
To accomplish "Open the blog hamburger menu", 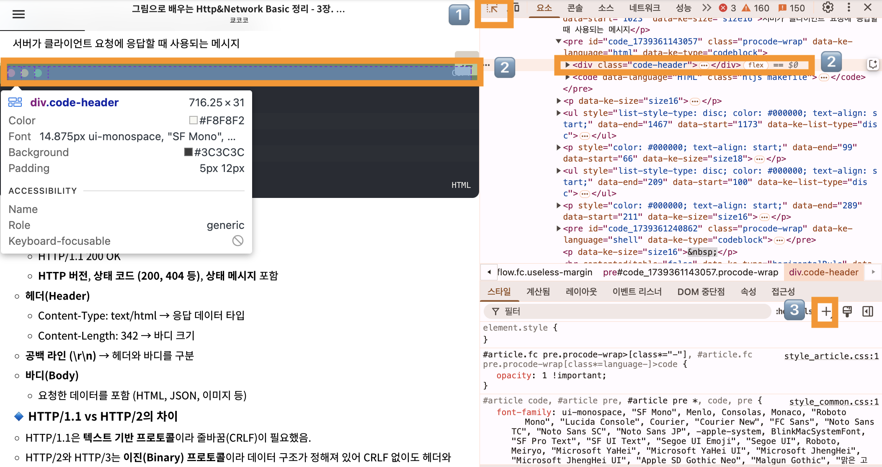I will coord(18,14).
